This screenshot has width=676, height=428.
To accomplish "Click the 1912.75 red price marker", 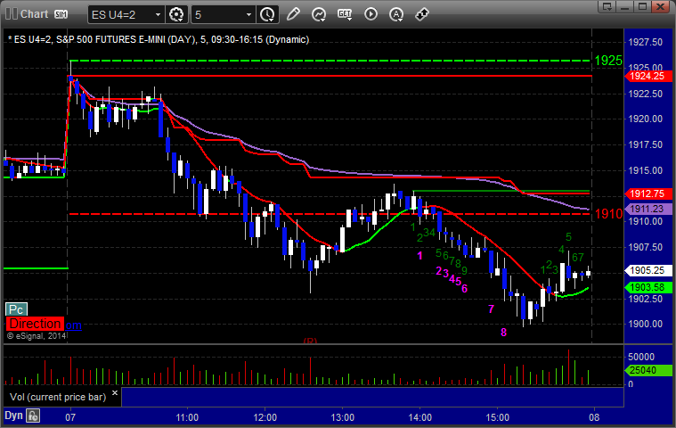I will coord(648,193).
